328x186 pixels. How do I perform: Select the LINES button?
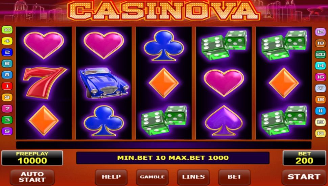point(193,177)
